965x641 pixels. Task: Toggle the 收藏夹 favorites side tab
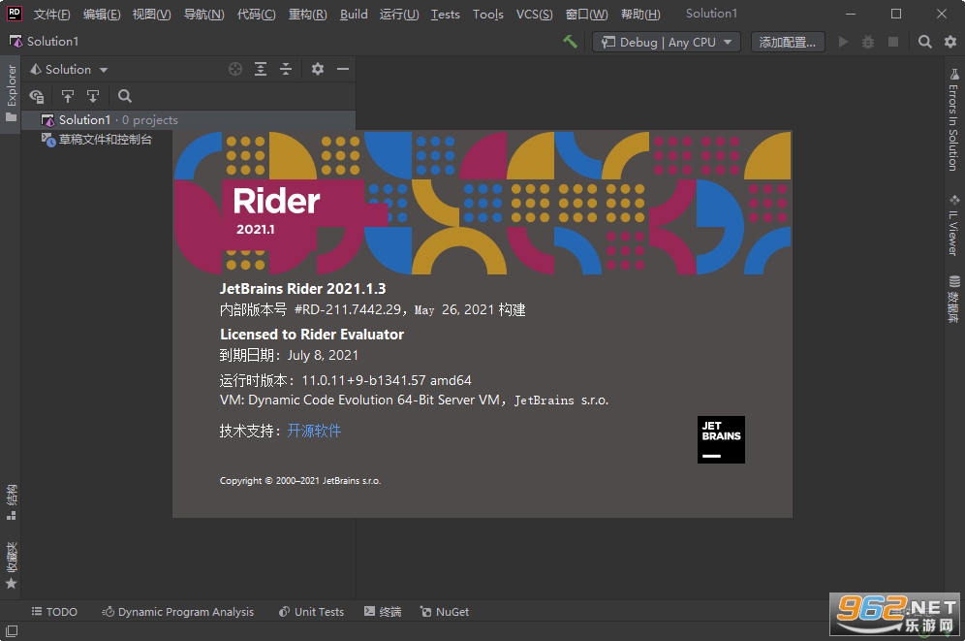pyautogui.click(x=11, y=565)
